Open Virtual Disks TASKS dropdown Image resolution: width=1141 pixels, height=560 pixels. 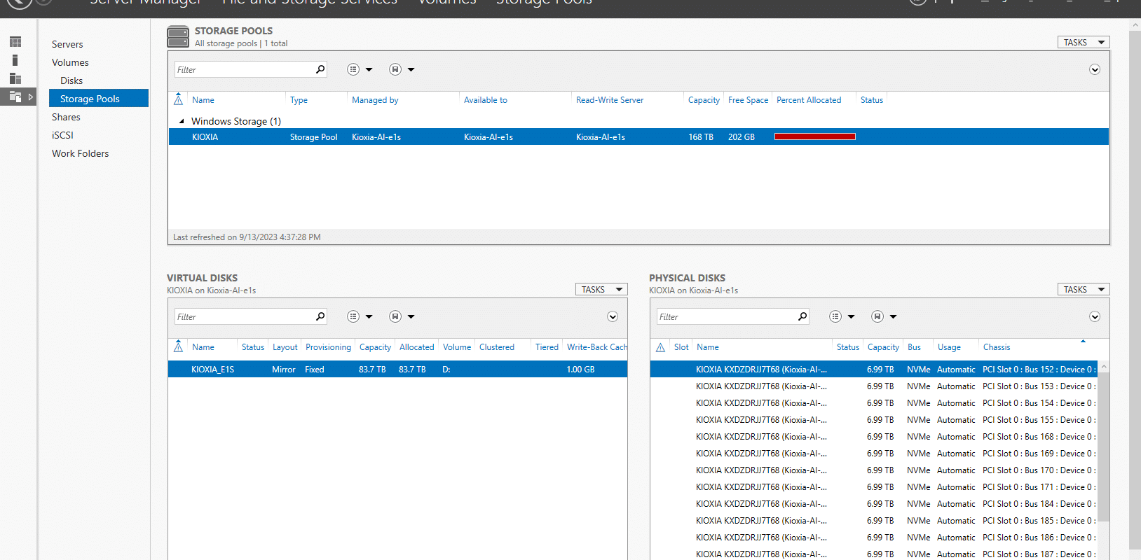coord(601,289)
